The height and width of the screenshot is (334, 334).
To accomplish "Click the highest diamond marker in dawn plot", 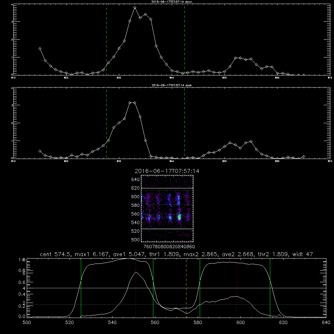I will click(135, 8).
